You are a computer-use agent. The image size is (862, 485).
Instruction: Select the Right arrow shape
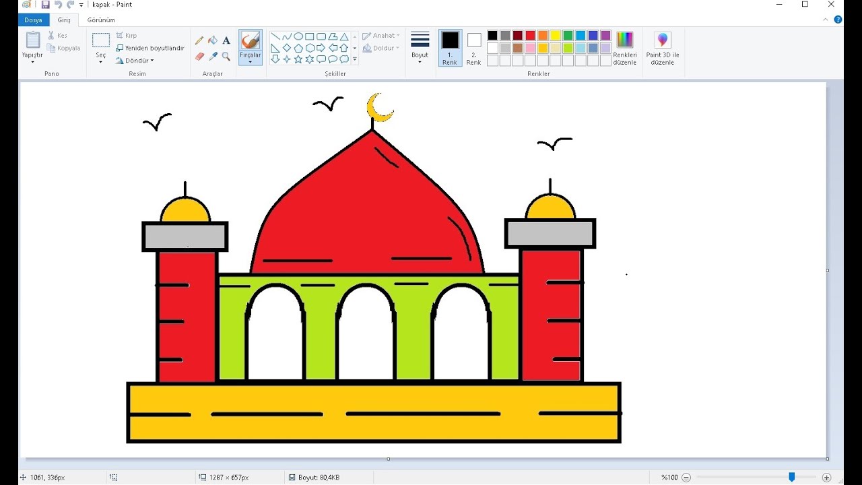(x=321, y=48)
